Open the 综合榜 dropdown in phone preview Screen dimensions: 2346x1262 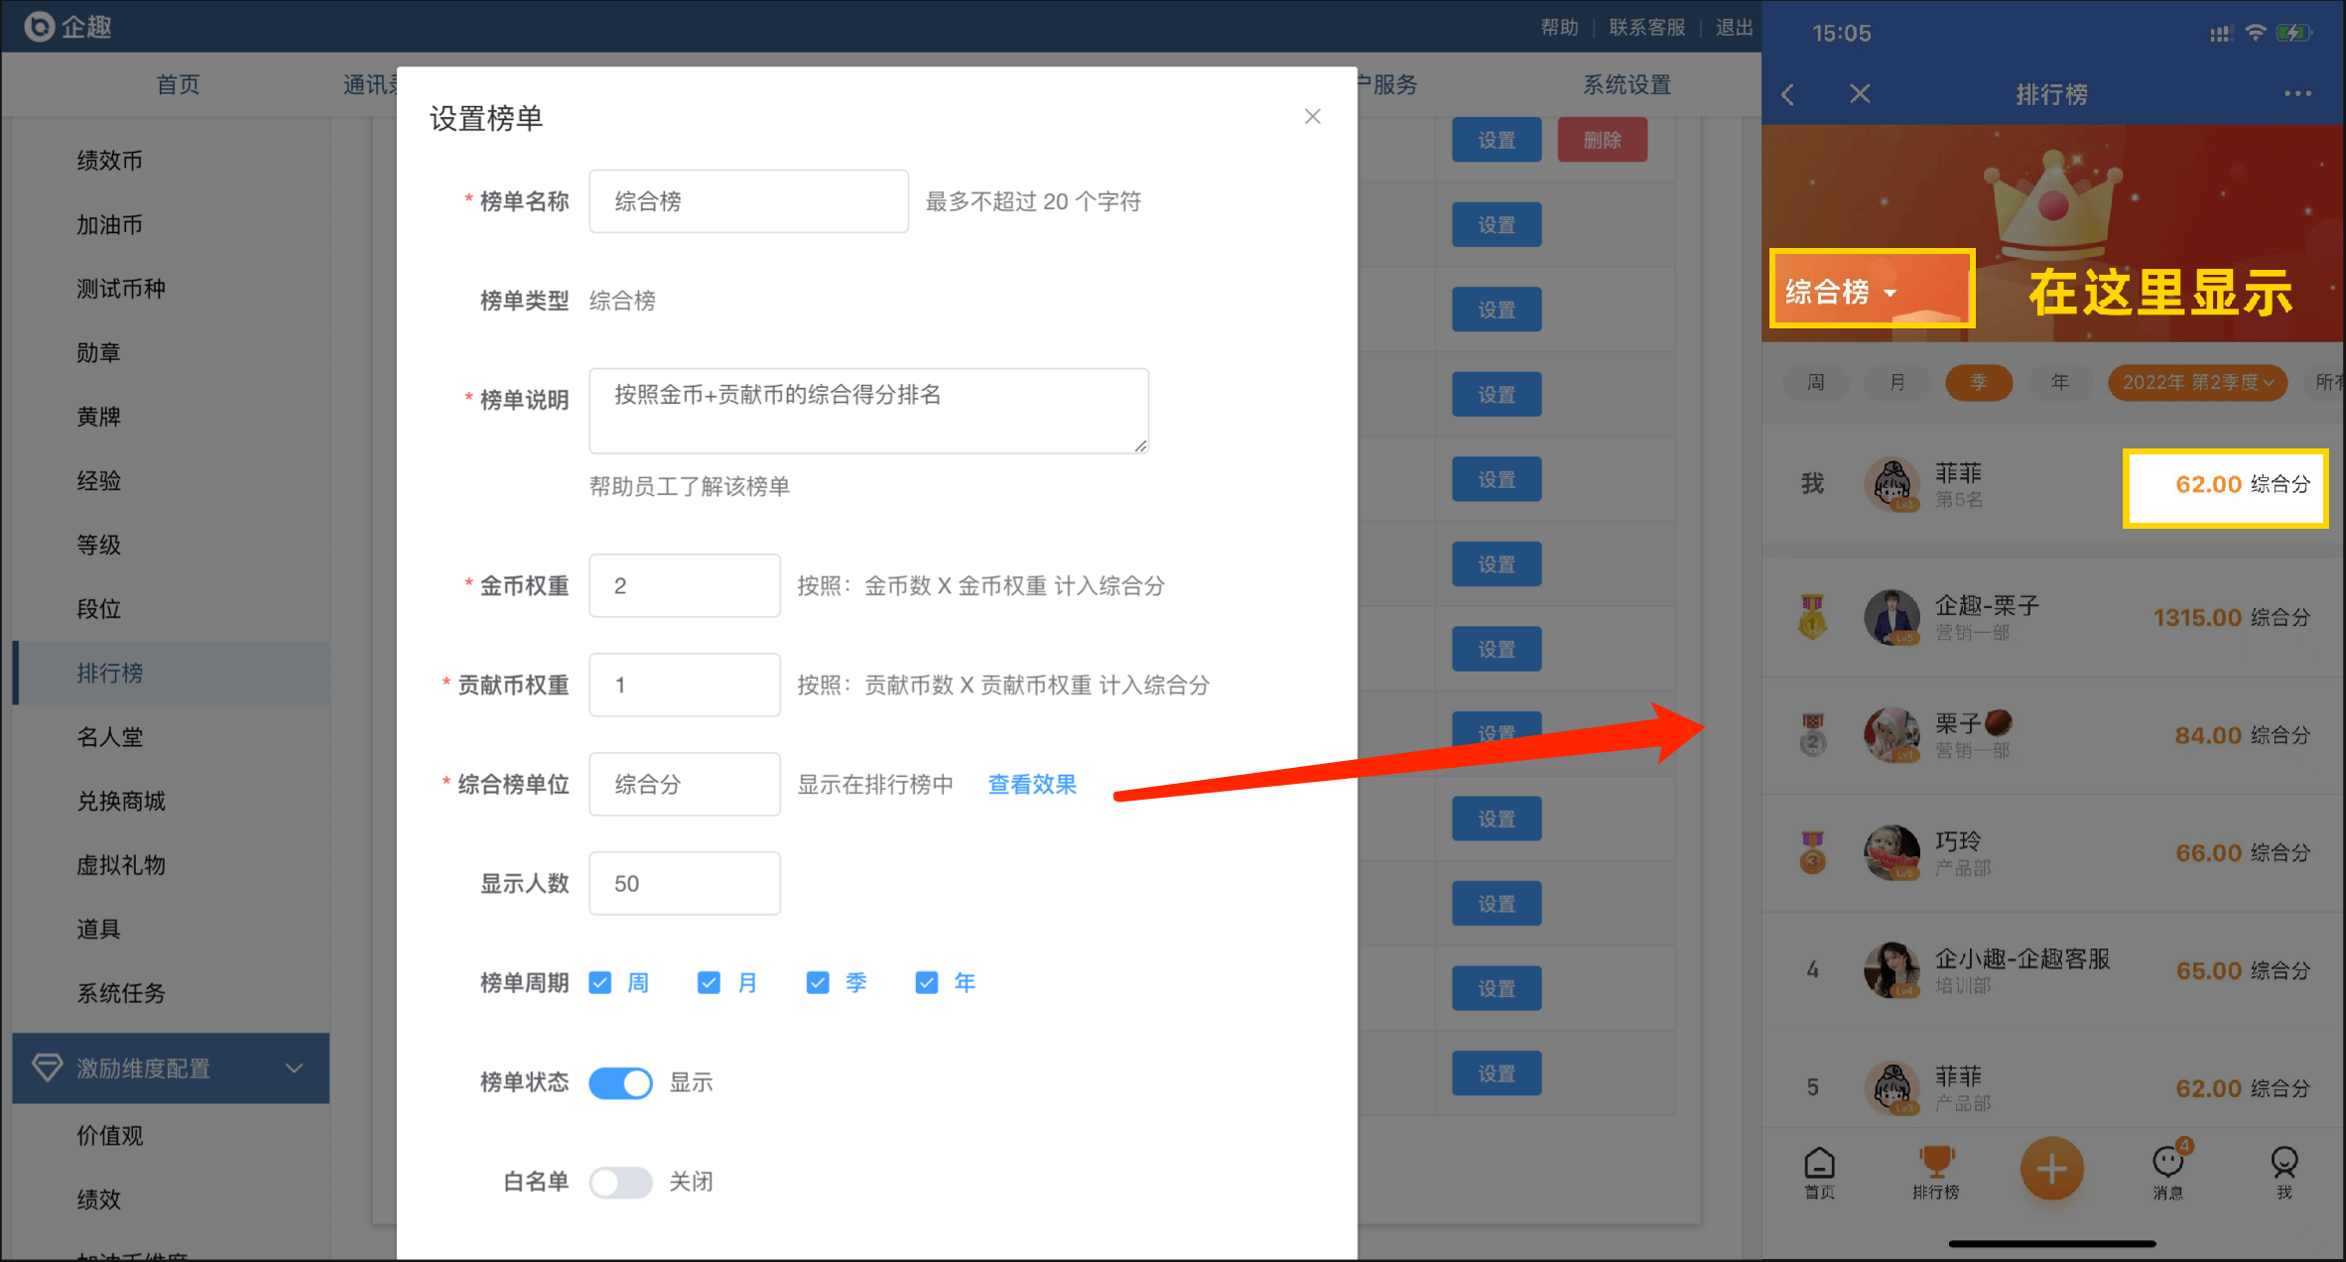1841,292
